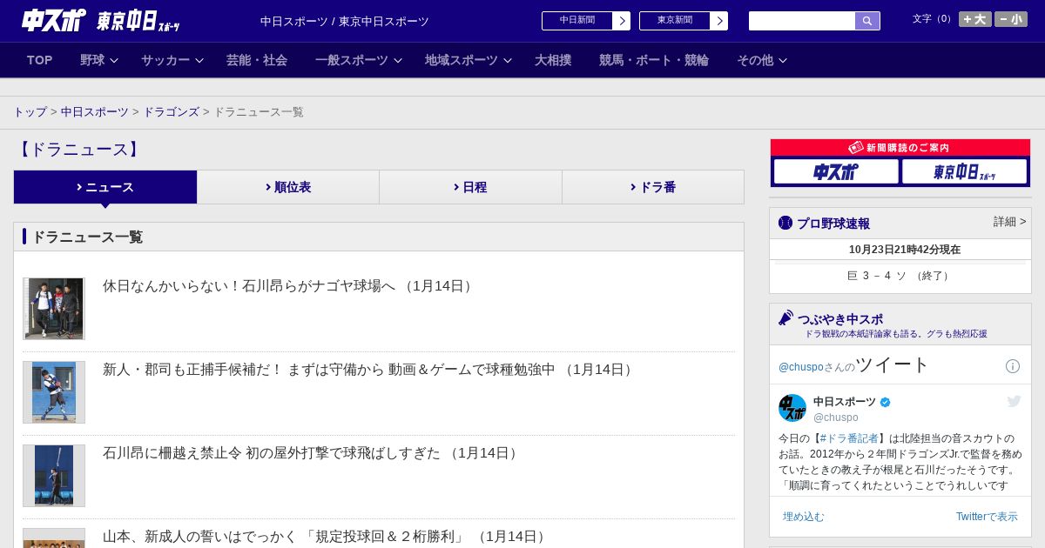The width and height of the screenshot is (1045, 548).
Task: Read article 山本、新成人の誓いはでっかく
Action: pos(327,537)
